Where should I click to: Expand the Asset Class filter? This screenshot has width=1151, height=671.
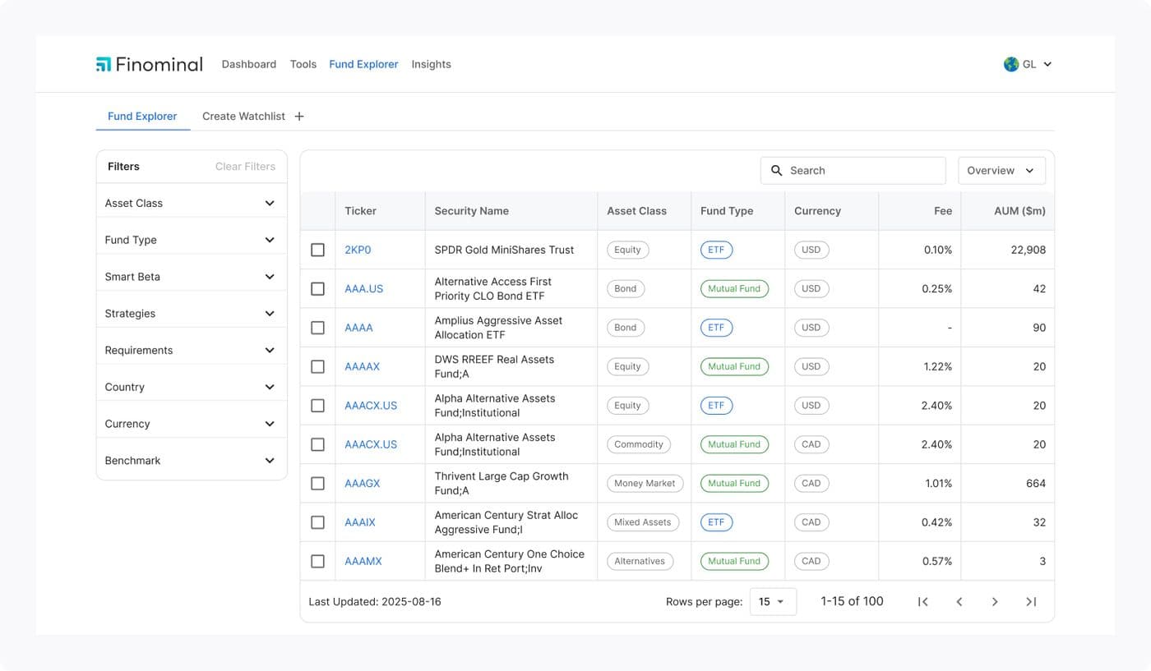tap(192, 203)
